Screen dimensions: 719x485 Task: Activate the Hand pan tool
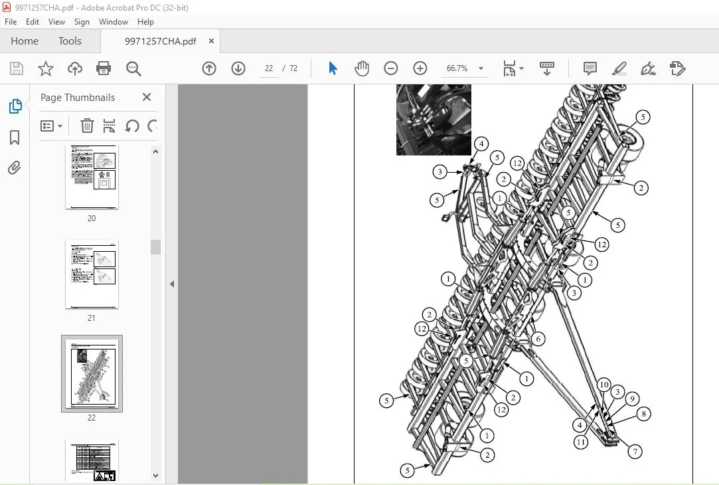coord(362,68)
